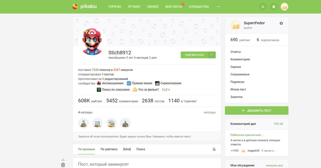Click the Антимошенник community icon

(99, 83)
